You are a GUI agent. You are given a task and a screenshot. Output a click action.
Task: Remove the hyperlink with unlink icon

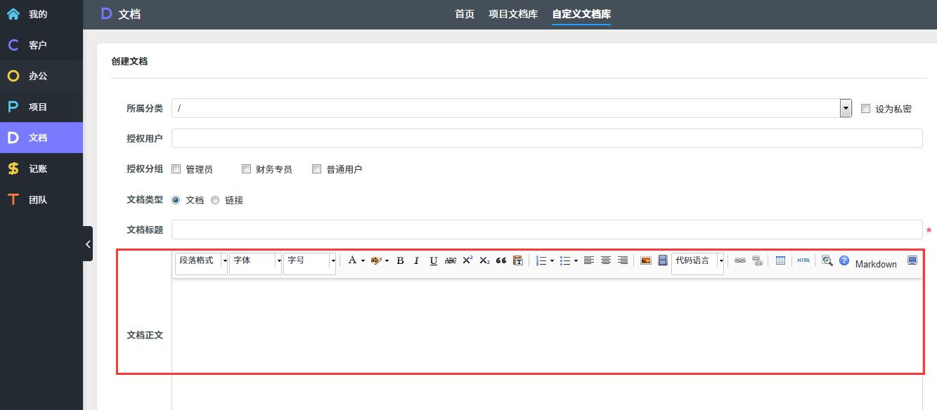click(x=757, y=260)
